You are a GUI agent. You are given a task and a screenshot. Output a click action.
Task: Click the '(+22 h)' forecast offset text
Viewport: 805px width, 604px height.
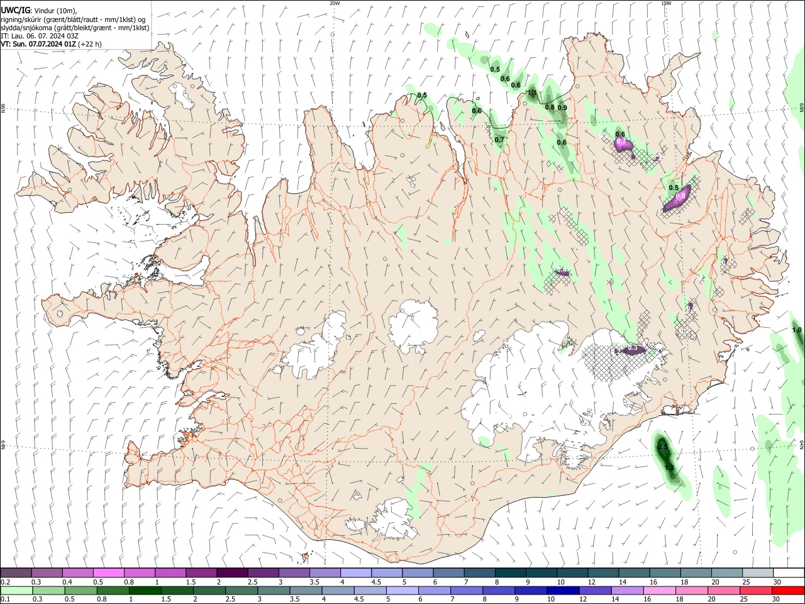91,44
